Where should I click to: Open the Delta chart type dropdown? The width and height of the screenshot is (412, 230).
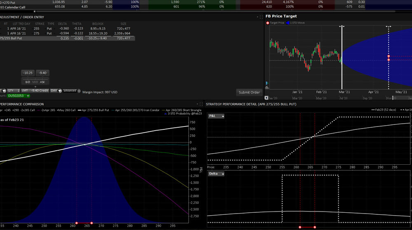(x=216, y=174)
